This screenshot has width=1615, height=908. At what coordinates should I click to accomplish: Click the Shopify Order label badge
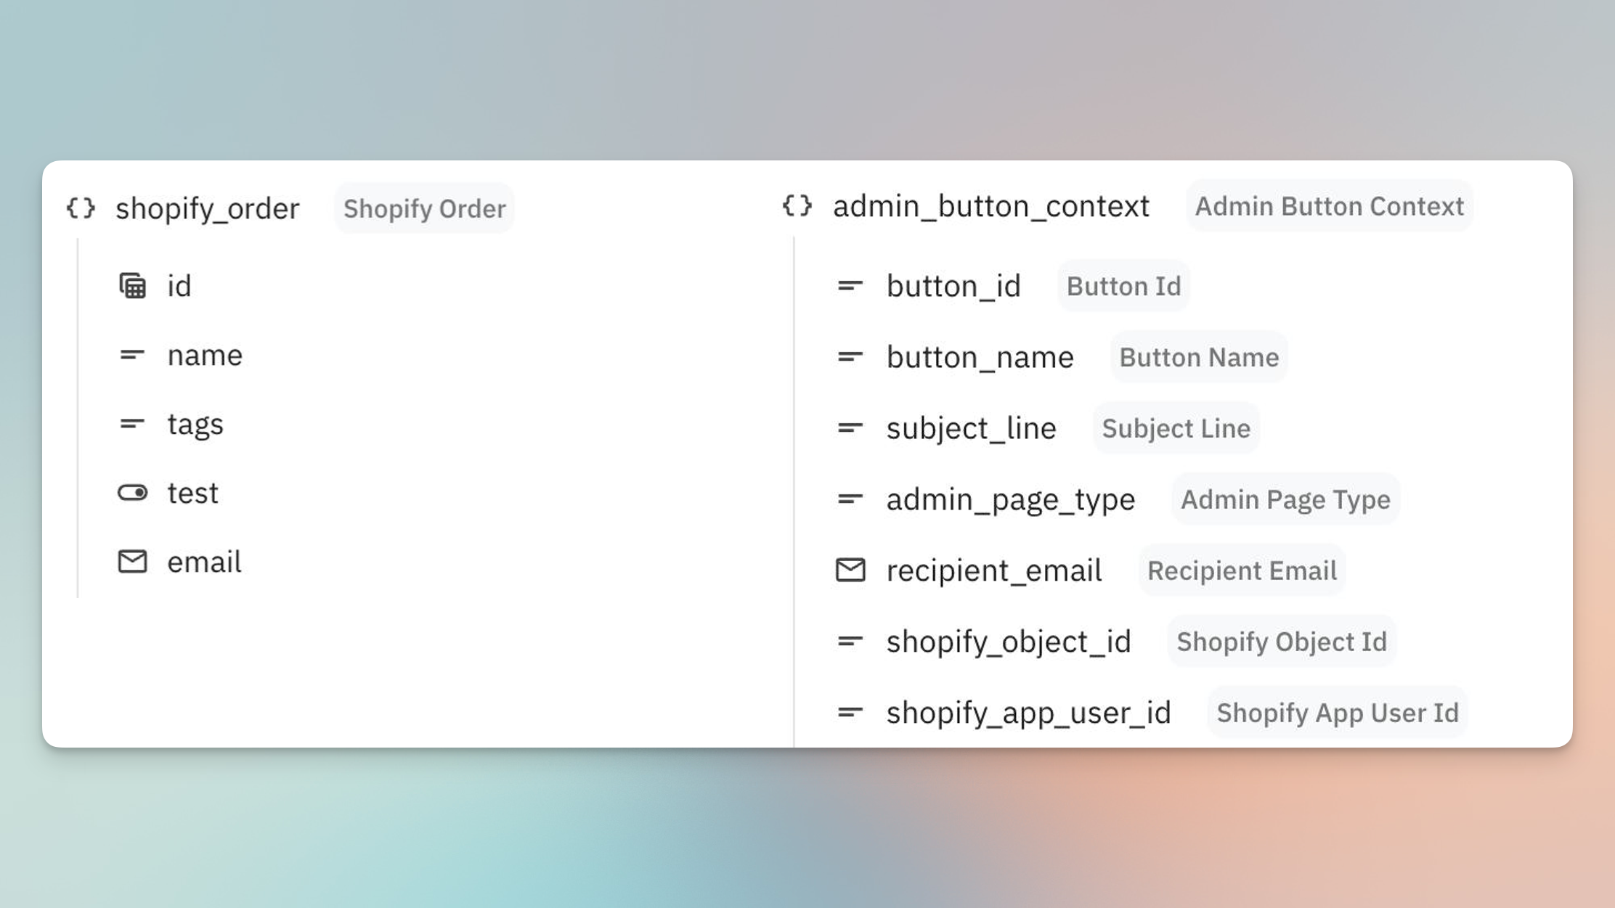pyautogui.click(x=425, y=209)
